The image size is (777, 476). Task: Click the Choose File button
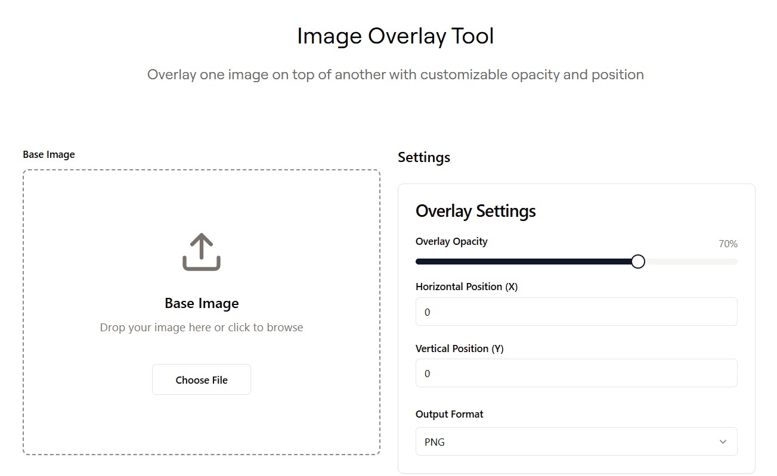[x=201, y=379]
